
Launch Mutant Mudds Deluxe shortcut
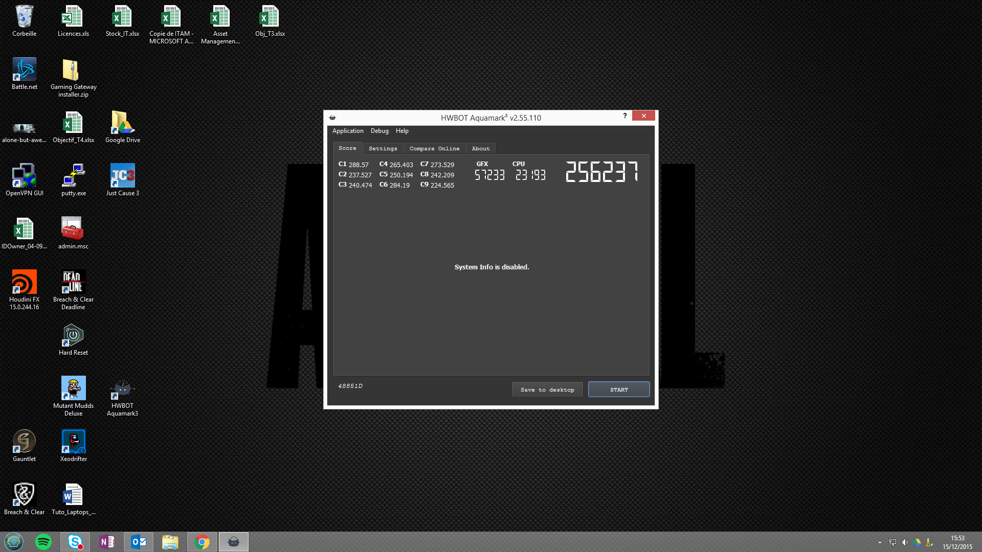coord(73,397)
